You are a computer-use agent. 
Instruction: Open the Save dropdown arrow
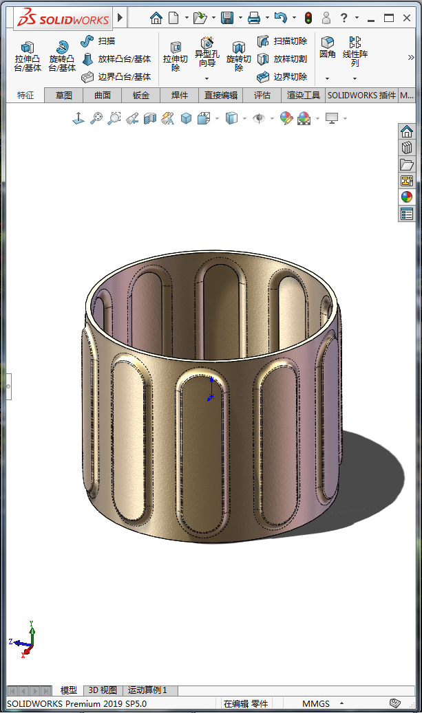[240, 18]
